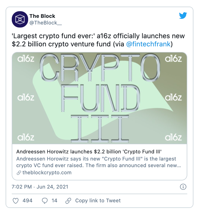The height and width of the screenshot is (213, 198).
Task: Open the tweet info icon
Action: pyautogui.click(x=183, y=187)
